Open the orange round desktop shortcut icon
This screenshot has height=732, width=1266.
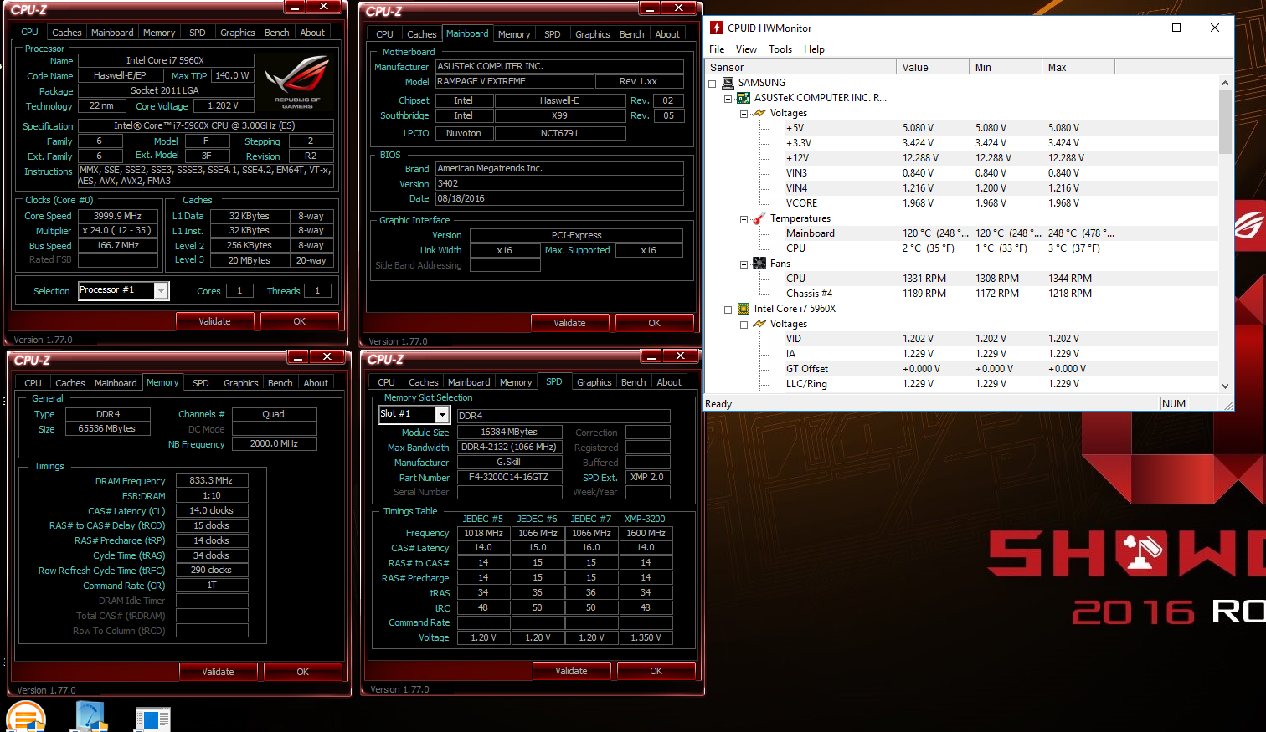(26, 718)
